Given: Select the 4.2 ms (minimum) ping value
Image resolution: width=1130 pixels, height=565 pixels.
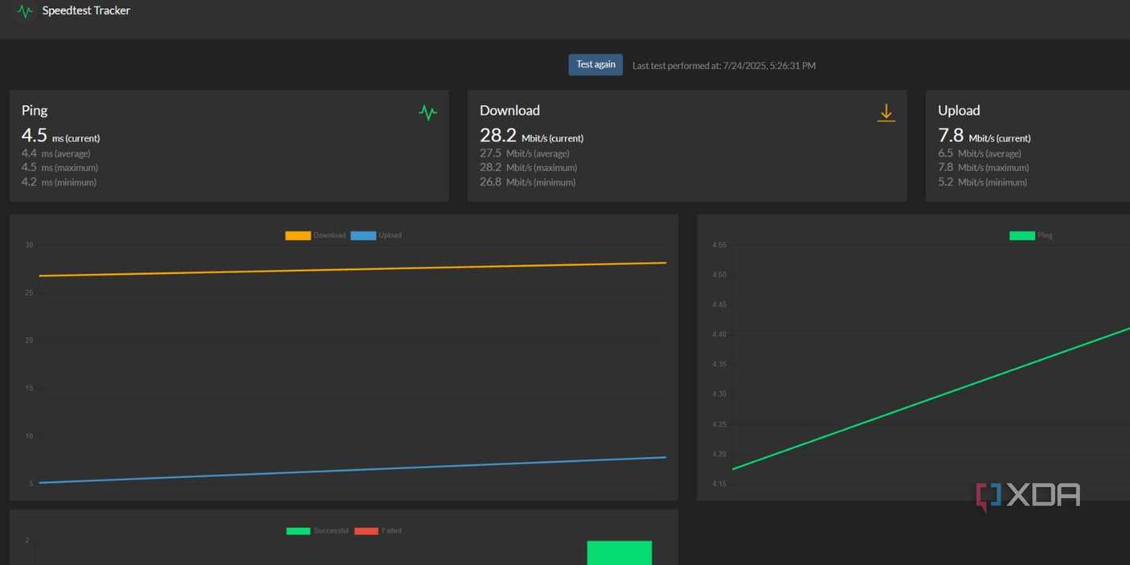Looking at the screenshot, I should pyautogui.click(x=59, y=182).
